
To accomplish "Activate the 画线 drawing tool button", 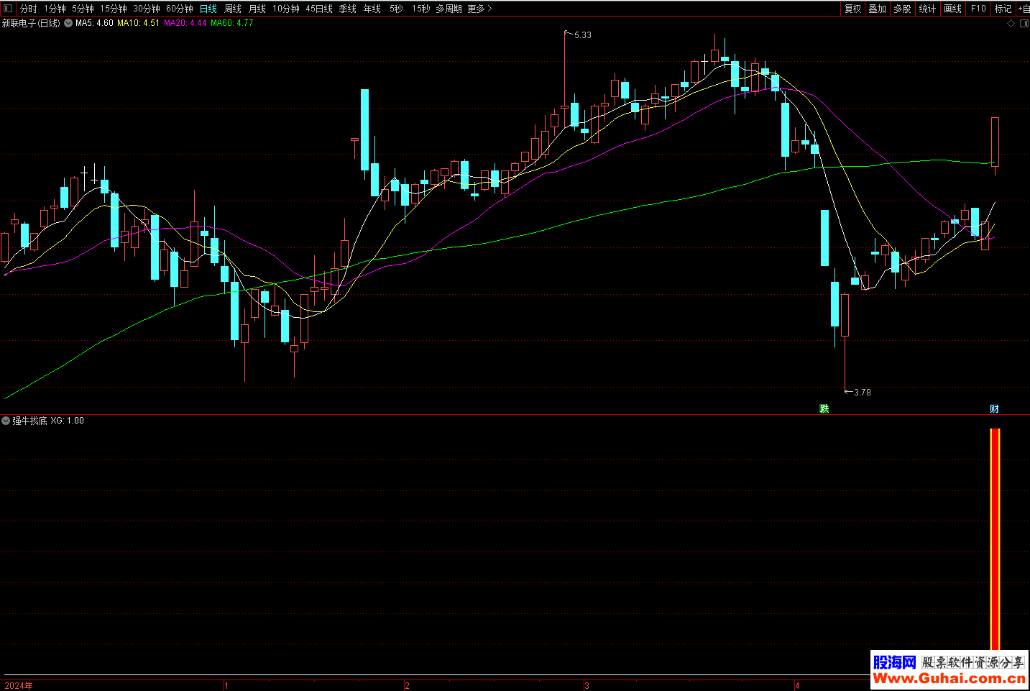I will pyautogui.click(x=953, y=9).
